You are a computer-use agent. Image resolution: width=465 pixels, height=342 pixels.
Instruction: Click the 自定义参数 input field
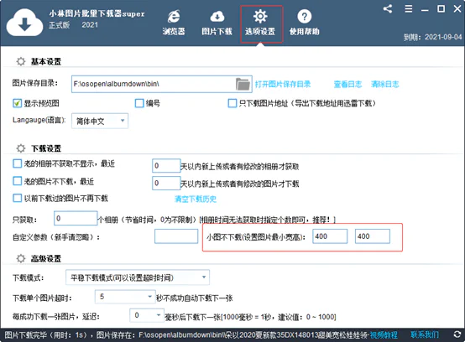(x=176, y=236)
